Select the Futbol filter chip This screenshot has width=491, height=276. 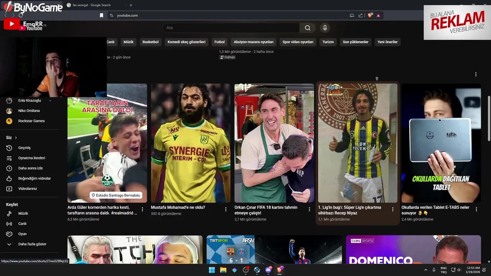(219, 42)
